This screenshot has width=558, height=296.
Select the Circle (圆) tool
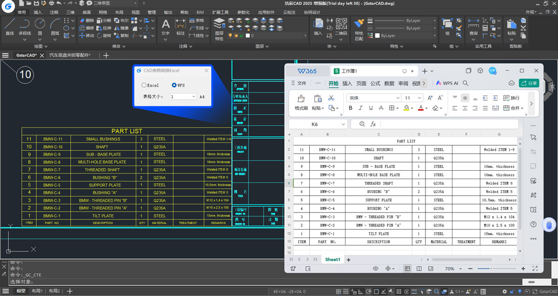click(40, 26)
